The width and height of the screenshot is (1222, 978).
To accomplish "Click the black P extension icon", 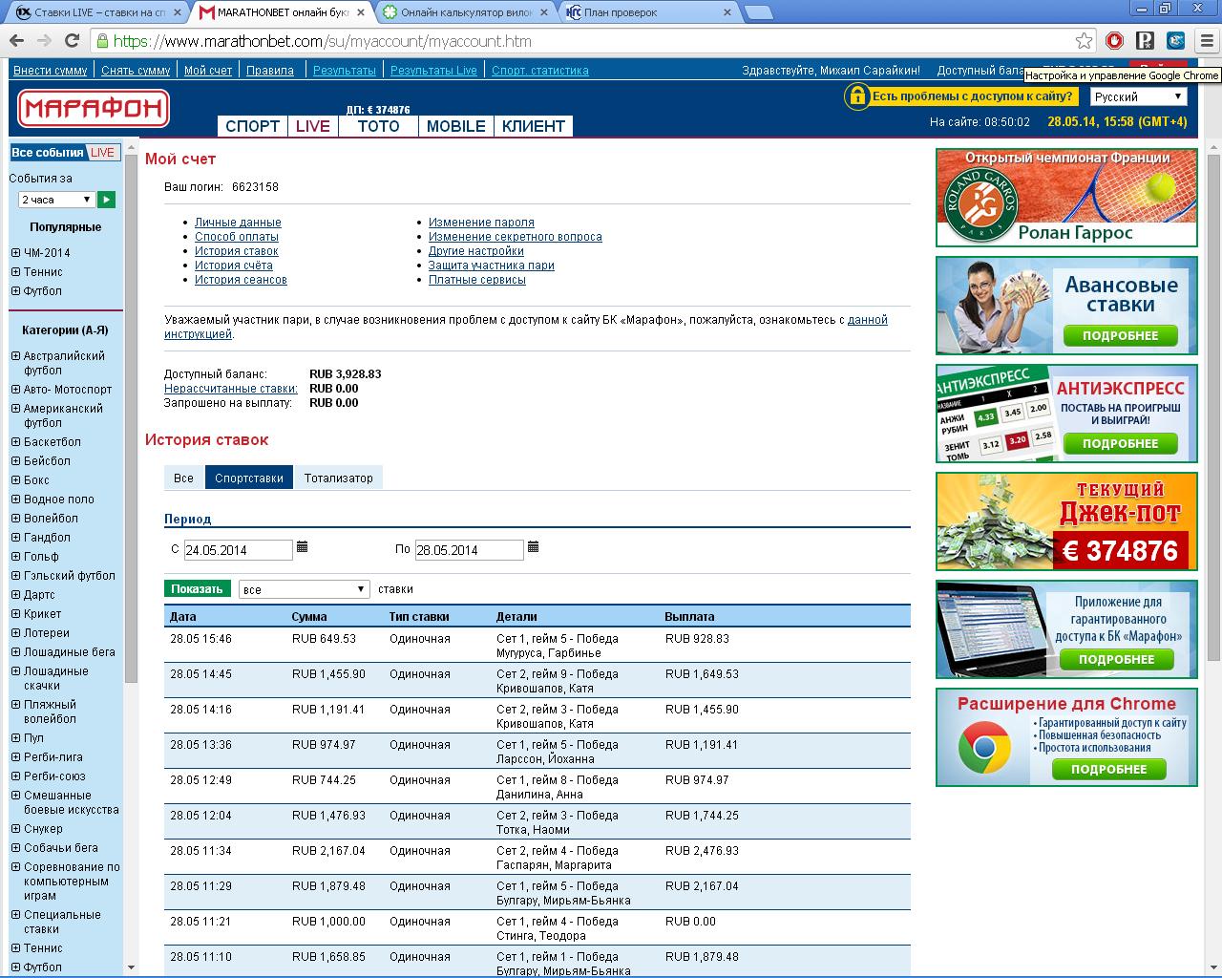I will coord(1146,41).
